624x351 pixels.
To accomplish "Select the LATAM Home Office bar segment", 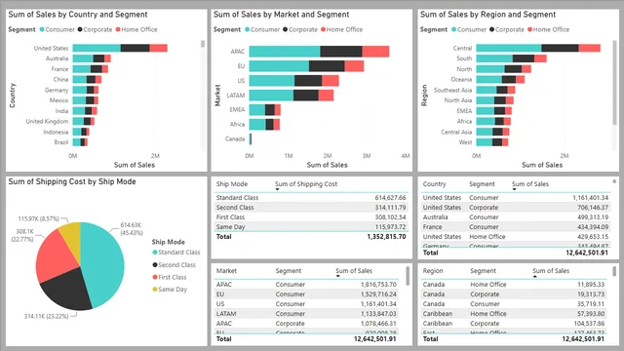I will (326, 96).
